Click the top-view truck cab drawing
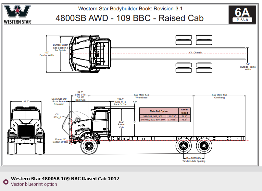 click(x=89, y=54)
